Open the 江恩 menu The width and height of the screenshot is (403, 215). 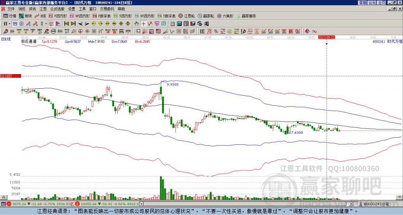[x=43, y=9]
